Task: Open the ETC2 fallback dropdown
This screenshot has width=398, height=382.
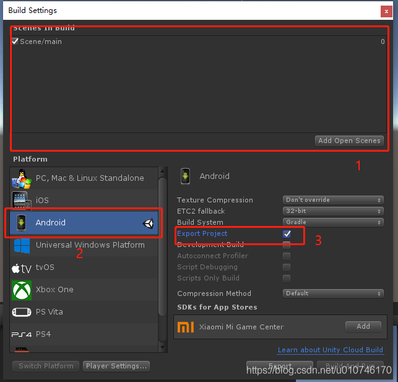Action: click(x=333, y=211)
